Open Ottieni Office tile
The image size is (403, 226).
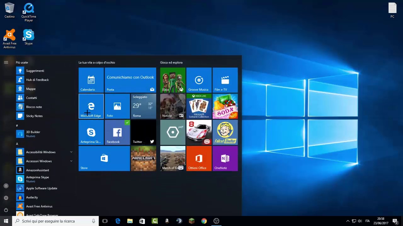point(199,158)
